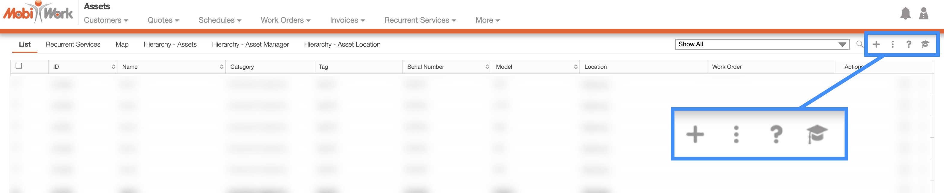Sort assets by the Name column

point(221,67)
